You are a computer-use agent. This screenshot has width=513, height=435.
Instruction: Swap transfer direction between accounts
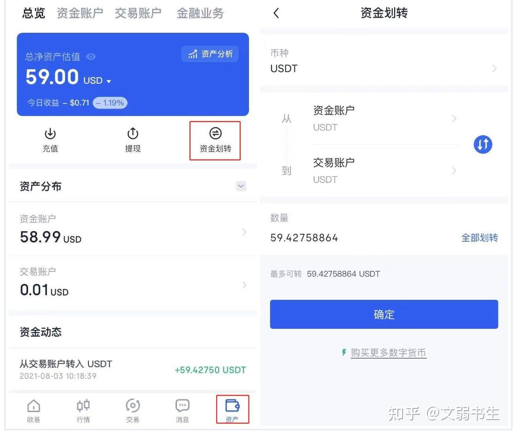(483, 145)
